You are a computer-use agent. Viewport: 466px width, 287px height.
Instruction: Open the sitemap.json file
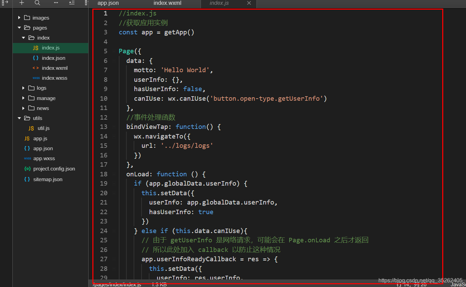(x=48, y=179)
